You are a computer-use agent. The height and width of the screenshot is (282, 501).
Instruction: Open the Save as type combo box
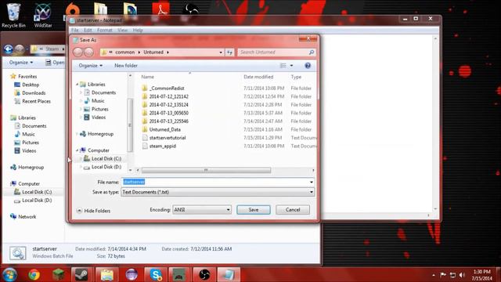pyautogui.click(x=218, y=192)
